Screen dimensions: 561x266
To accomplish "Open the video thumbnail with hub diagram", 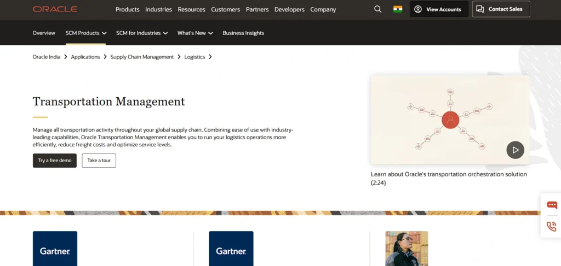I will (450, 120).
